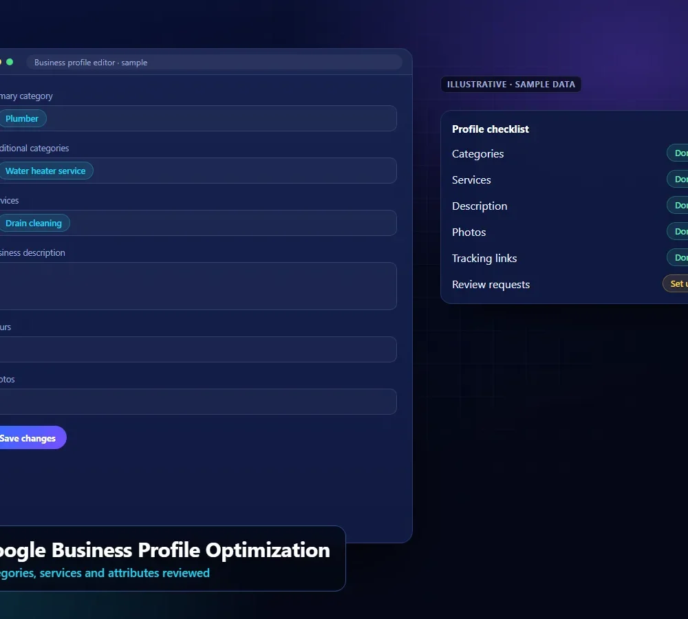
Task: Click the empty hours input field
Action: point(198,349)
